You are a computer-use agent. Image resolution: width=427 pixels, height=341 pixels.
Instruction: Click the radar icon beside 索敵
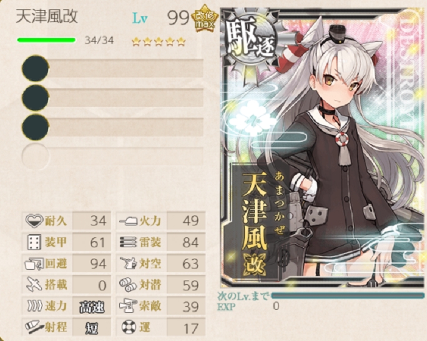pos(128,306)
